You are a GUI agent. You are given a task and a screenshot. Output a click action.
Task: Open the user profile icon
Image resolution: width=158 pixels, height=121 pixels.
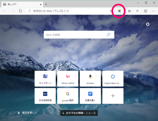(x=138, y=11)
